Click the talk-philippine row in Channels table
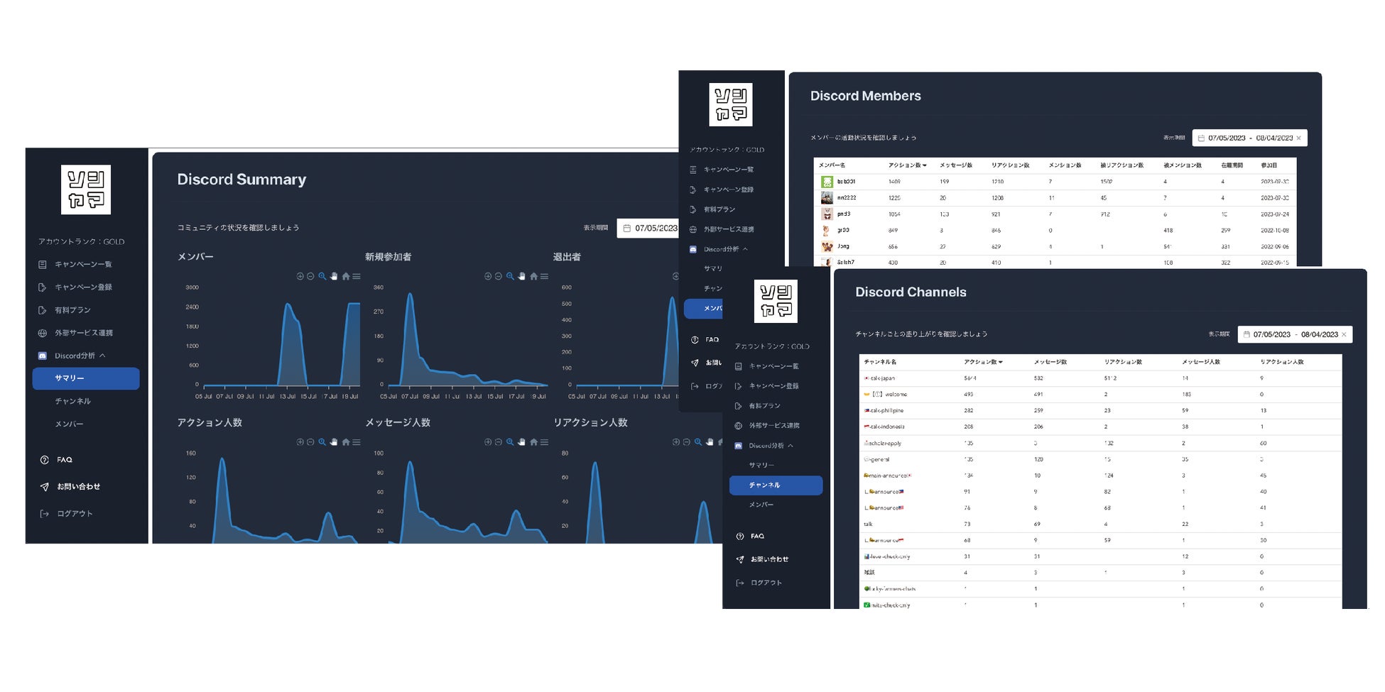Image resolution: width=1385 pixels, height=692 pixels. (x=1100, y=410)
